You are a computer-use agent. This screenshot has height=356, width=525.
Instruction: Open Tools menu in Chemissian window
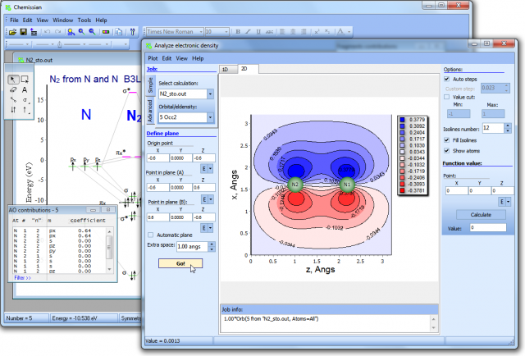[84, 20]
